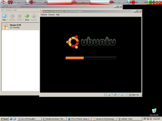Click the Mojo logo icon at top left

click(3, 2)
